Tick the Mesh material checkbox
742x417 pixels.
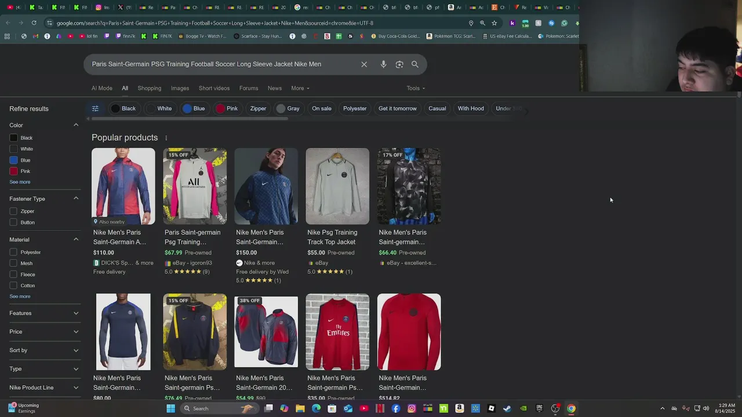click(x=13, y=264)
